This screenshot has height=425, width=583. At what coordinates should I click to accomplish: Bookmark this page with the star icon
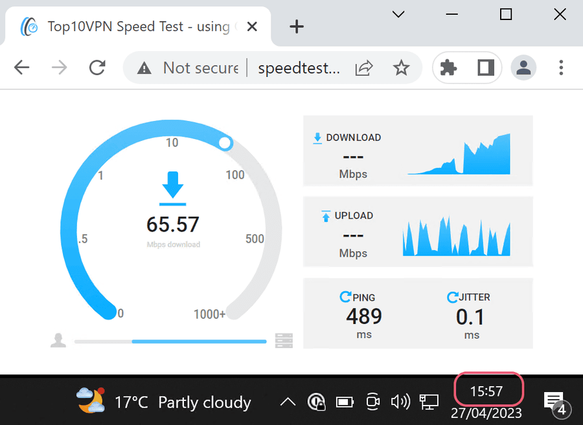point(402,68)
